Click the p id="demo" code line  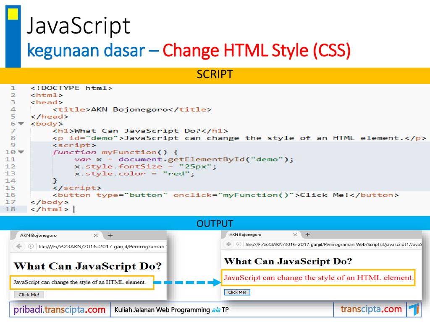coord(239,138)
